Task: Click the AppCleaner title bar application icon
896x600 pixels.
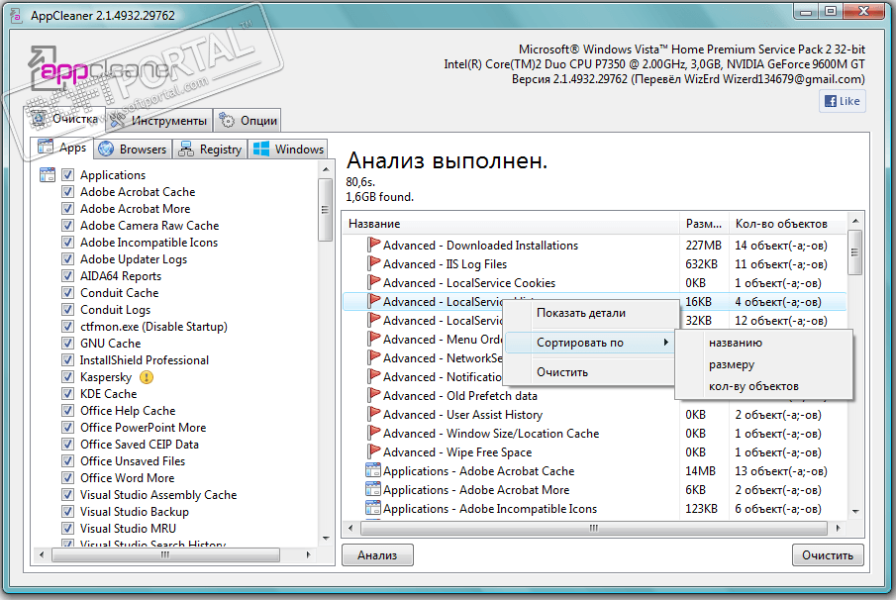Action: pos(16,16)
